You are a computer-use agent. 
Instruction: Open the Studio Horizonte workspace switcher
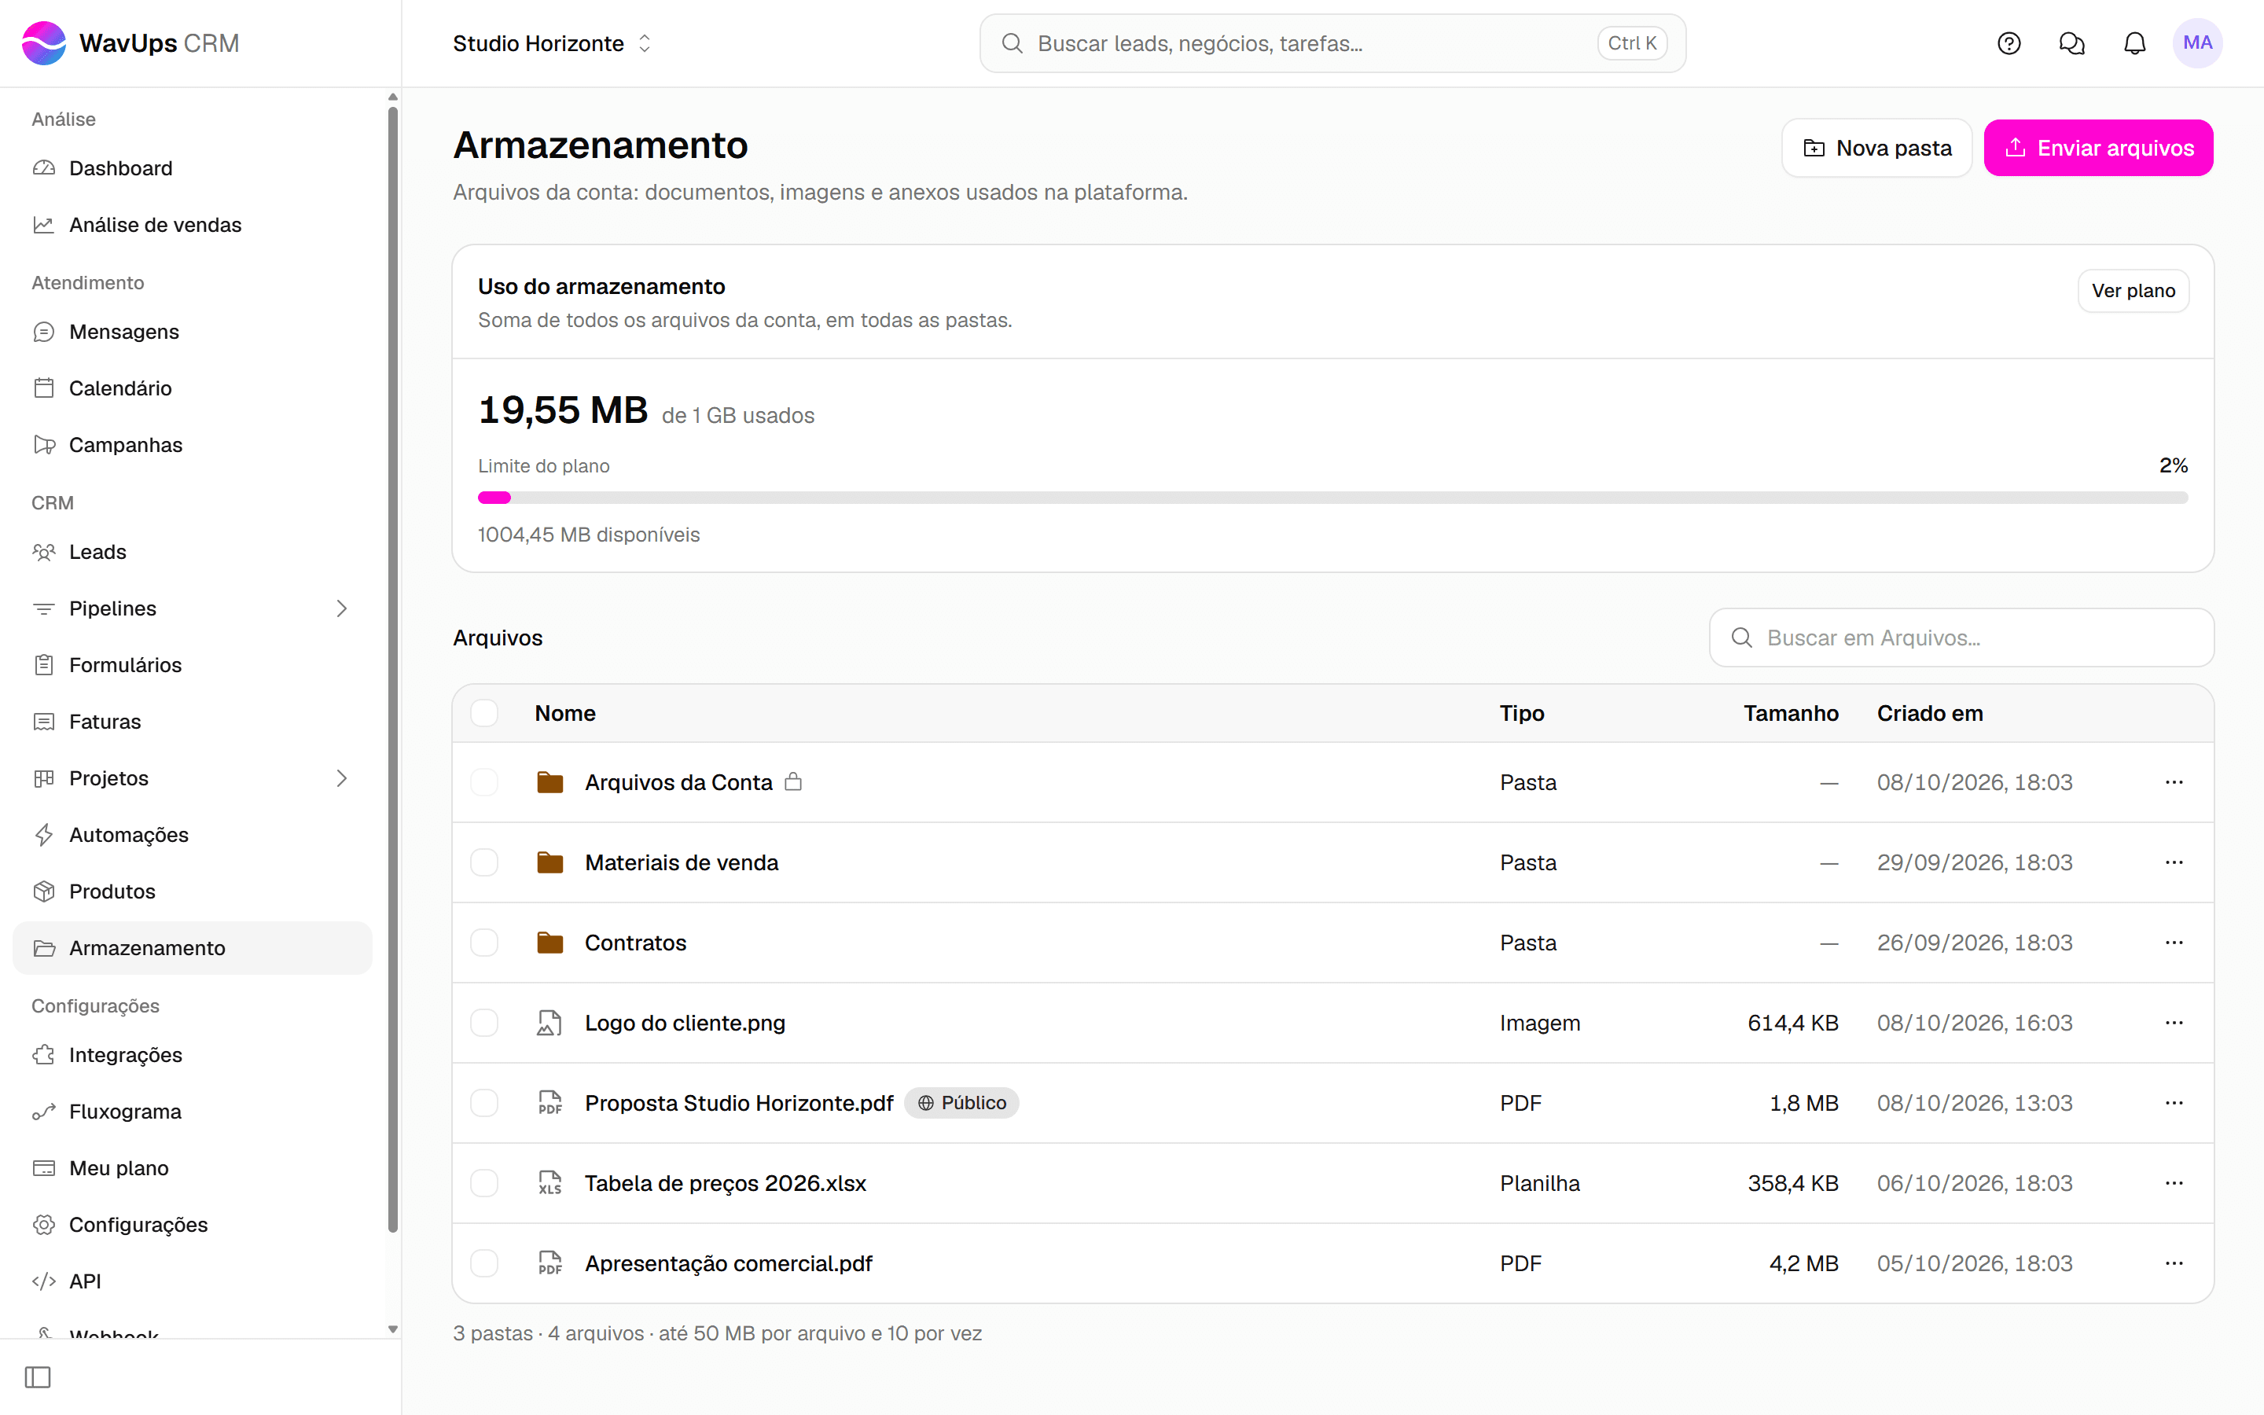(552, 43)
